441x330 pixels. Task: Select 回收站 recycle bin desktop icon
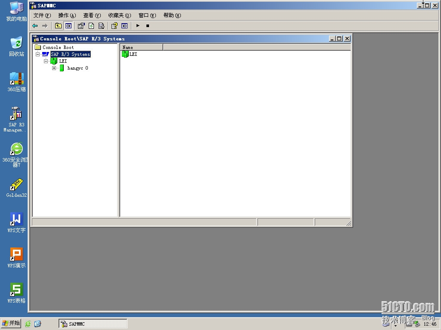click(17, 46)
